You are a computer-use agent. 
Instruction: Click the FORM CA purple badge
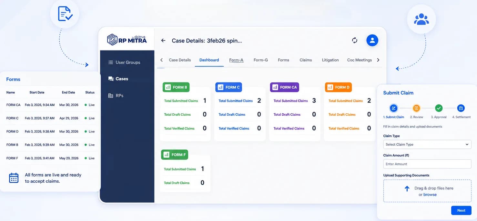pyautogui.click(x=284, y=87)
